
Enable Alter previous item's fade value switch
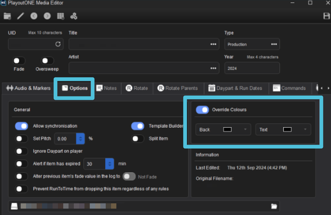(x=22, y=176)
